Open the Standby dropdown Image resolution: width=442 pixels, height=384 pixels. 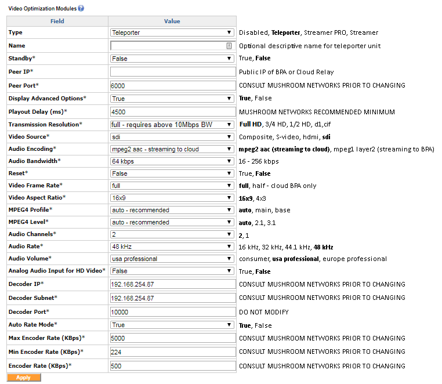172,59
